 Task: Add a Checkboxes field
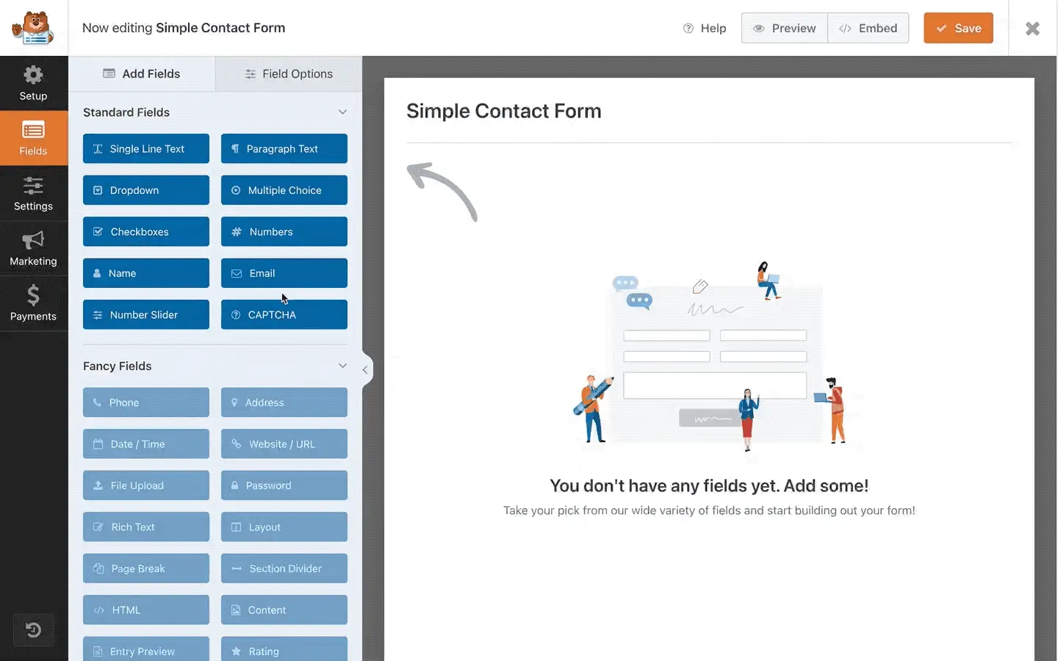click(146, 231)
